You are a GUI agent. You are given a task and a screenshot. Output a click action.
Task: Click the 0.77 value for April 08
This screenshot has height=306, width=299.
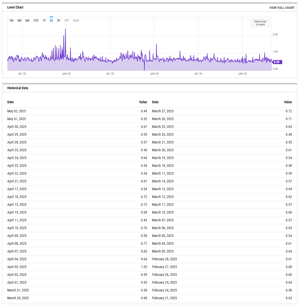[144, 243]
